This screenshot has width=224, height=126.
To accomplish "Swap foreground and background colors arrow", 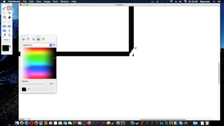I will 10,47.
